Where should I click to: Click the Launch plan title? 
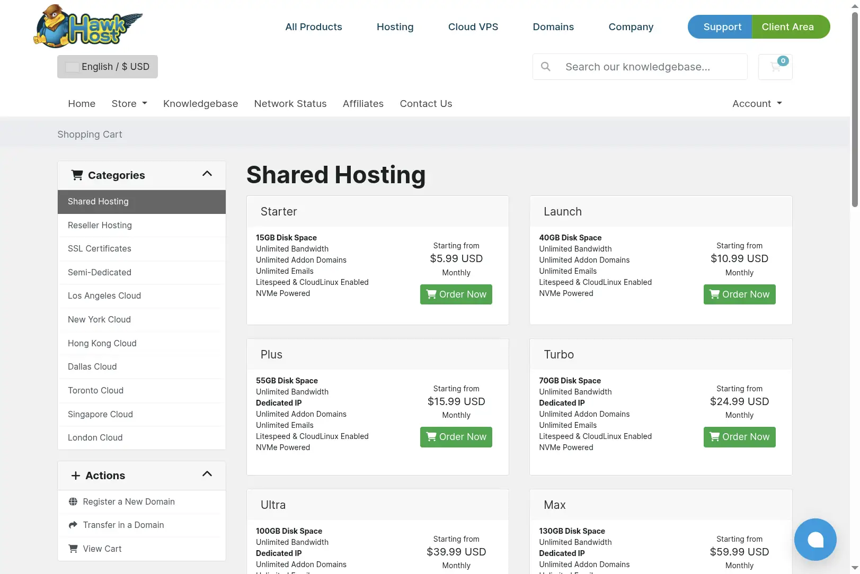pos(563,212)
